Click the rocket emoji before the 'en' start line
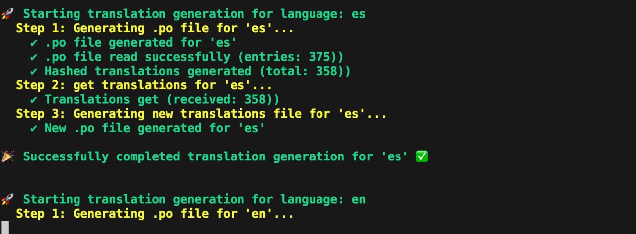This screenshot has height=234, width=636. [x=7, y=199]
